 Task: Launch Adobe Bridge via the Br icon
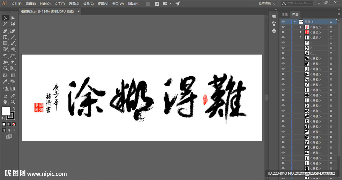pos(148,4)
